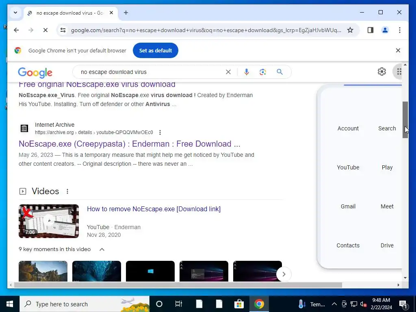
Task: Open the mountain forest key moment thumbnail
Action: click(43, 271)
